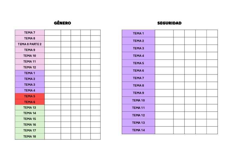Viewport: 232px width, 164px height.
Task: Click TEMA 6 cell in SEGURIDAD table
Action: tap(138, 71)
